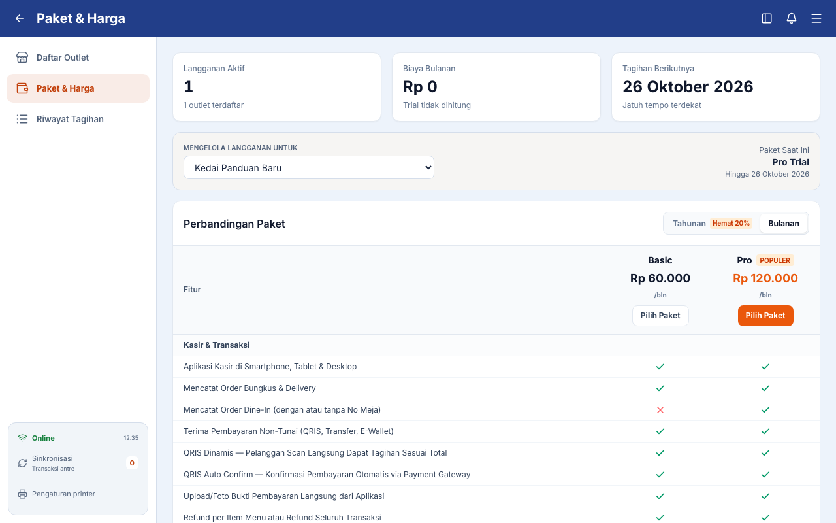This screenshot has height=523, width=836.
Task: Click the Sinkronisasi refresh icon
Action: tap(22, 463)
